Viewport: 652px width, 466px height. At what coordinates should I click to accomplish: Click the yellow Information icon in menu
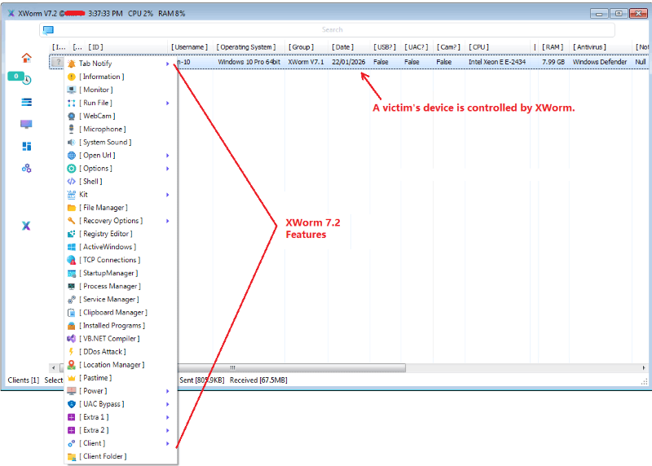click(x=72, y=77)
